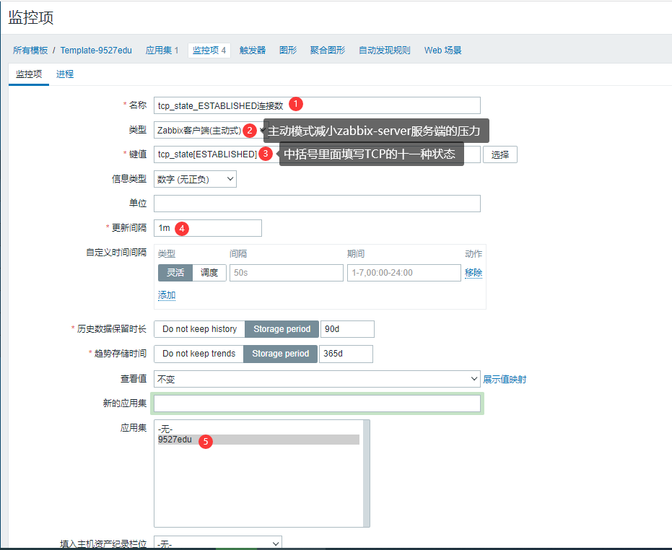Click red annotation marker number 1
The image size is (672, 550).
click(x=294, y=105)
